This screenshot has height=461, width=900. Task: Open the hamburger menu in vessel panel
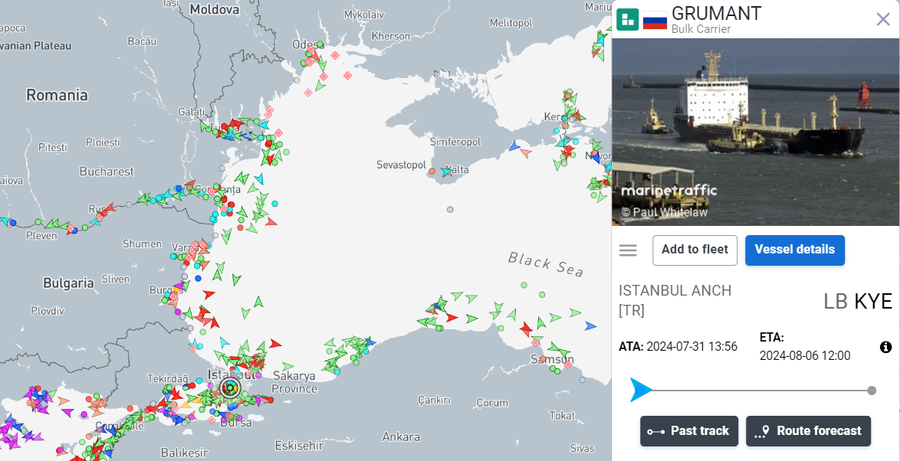point(628,250)
